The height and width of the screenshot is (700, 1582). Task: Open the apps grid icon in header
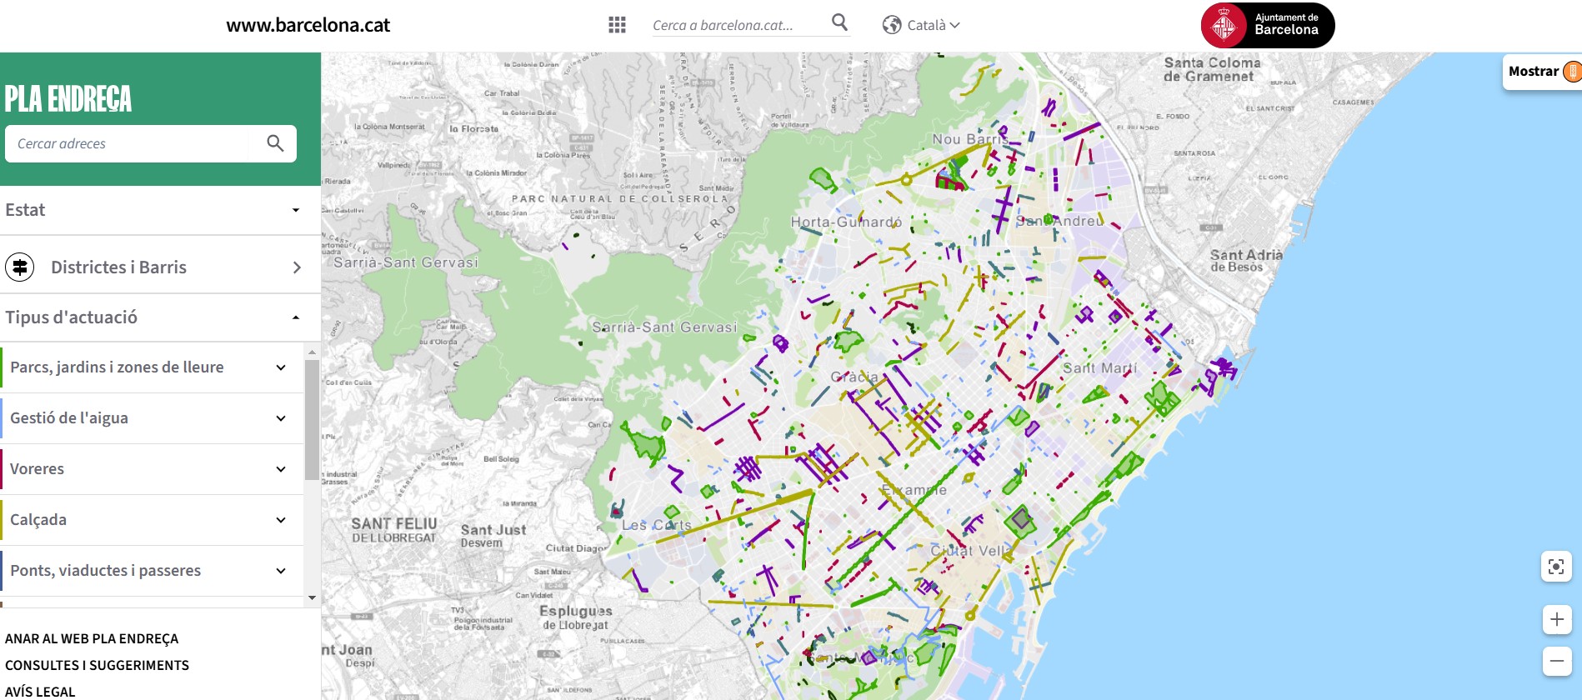pos(617,25)
